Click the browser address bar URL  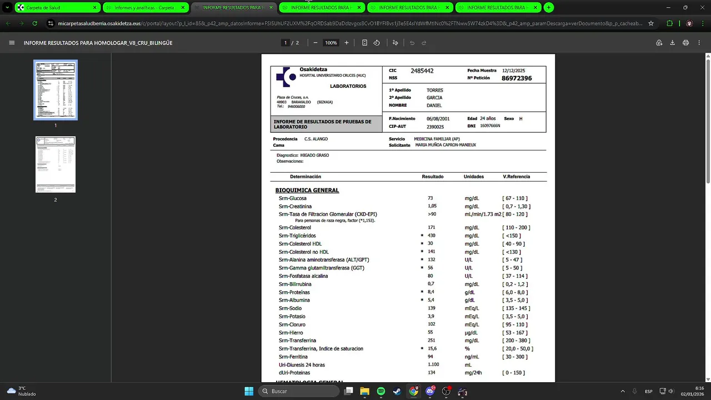[351, 23]
